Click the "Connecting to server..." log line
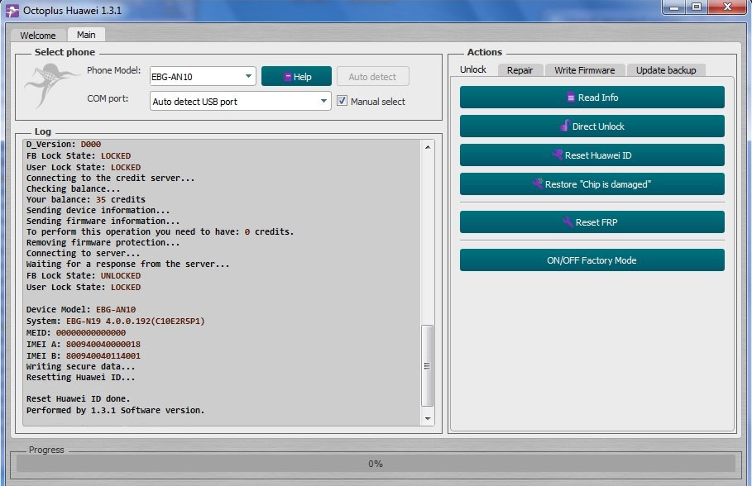The image size is (752, 486). pyautogui.click(x=83, y=253)
